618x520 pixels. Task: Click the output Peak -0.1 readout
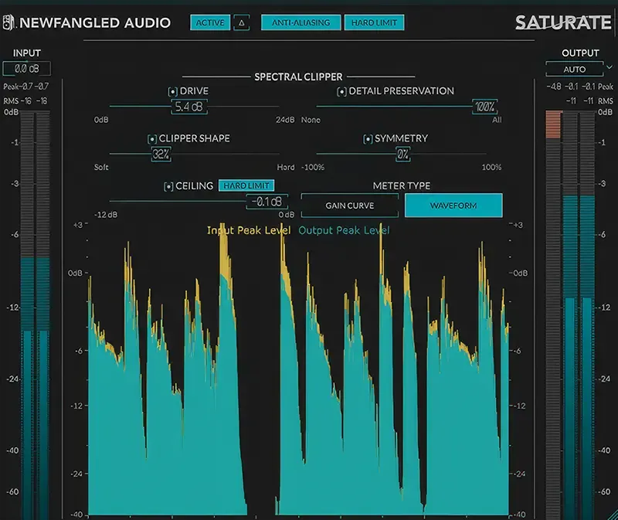click(x=580, y=87)
